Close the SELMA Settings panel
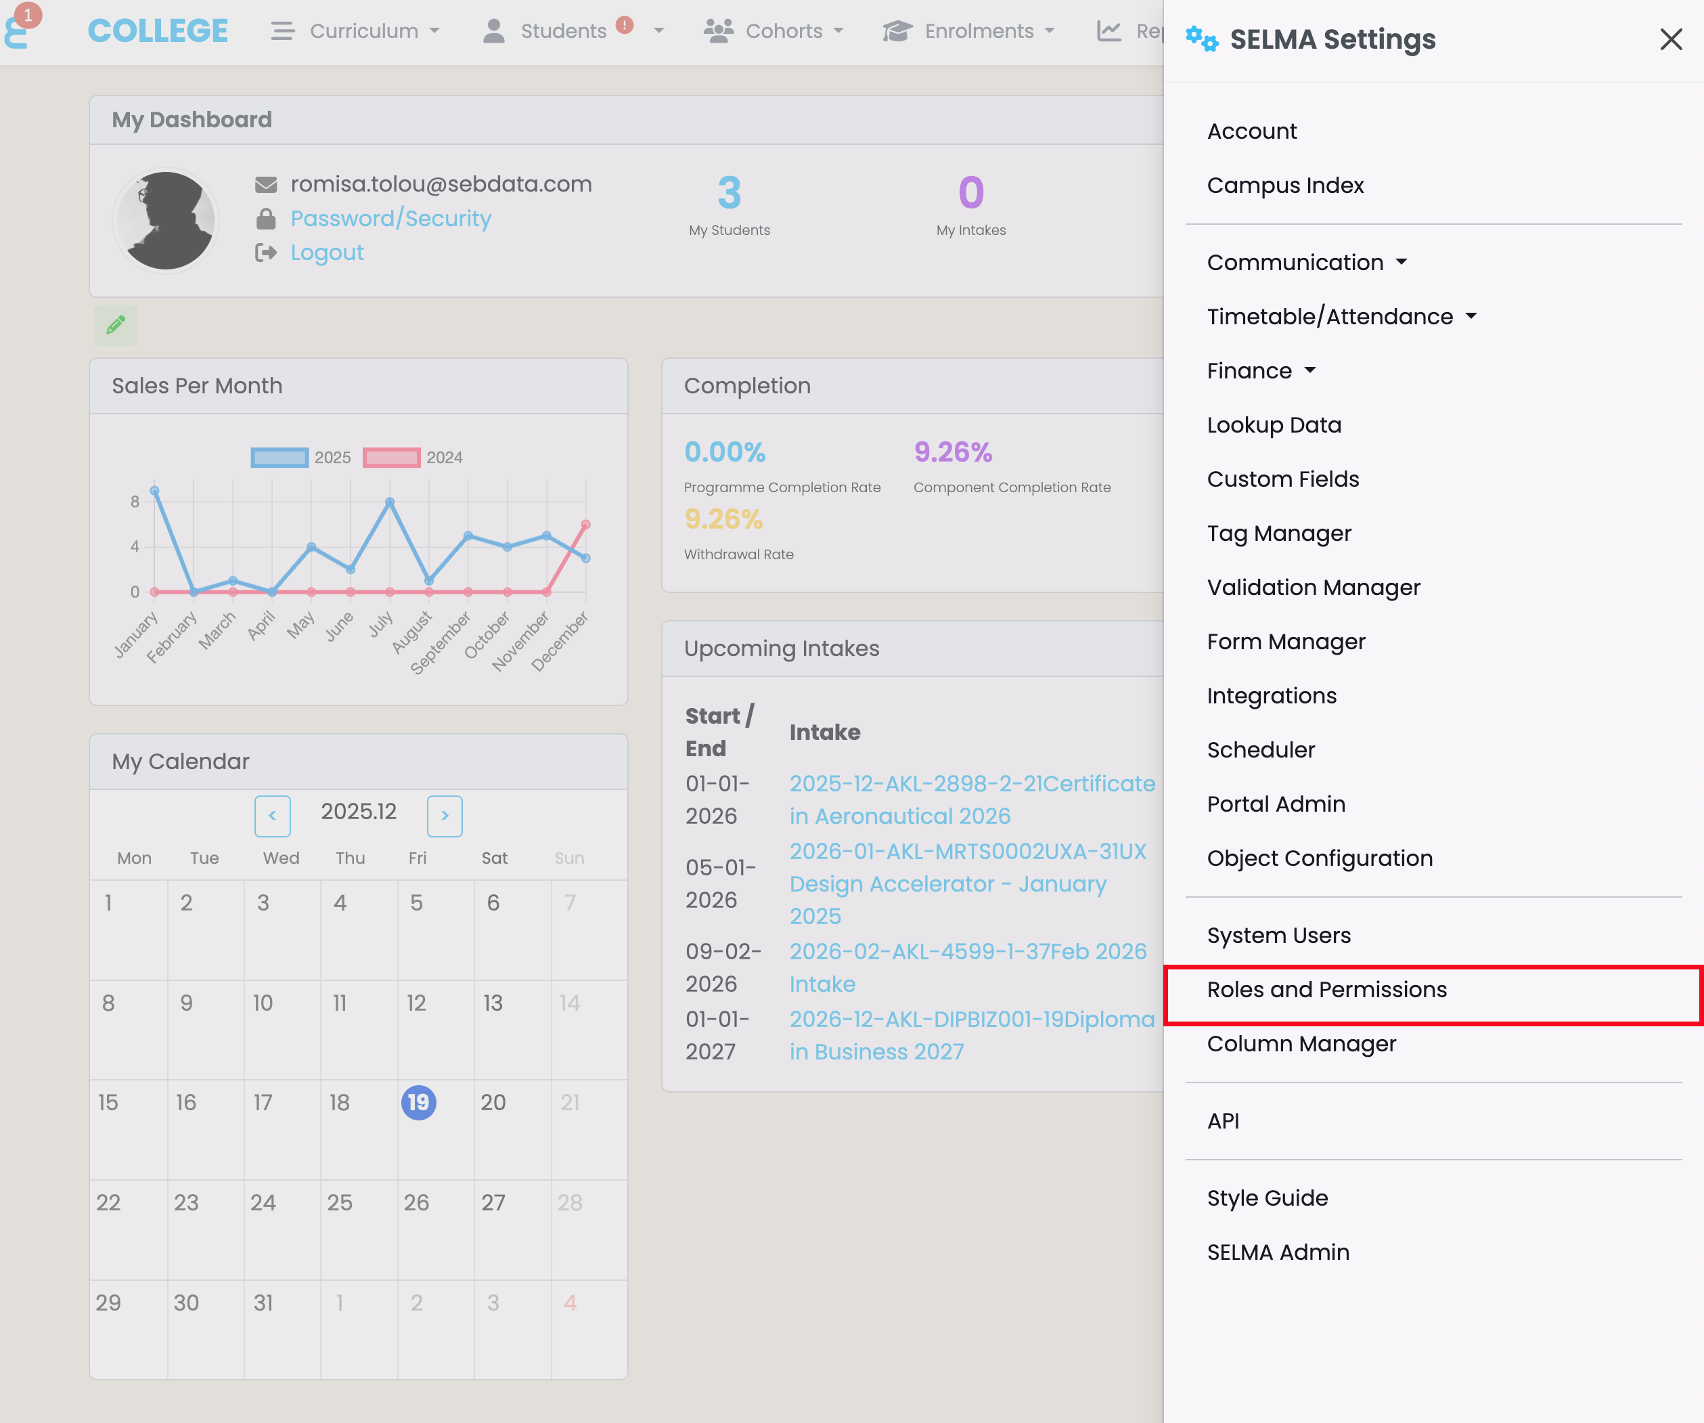 point(1671,39)
